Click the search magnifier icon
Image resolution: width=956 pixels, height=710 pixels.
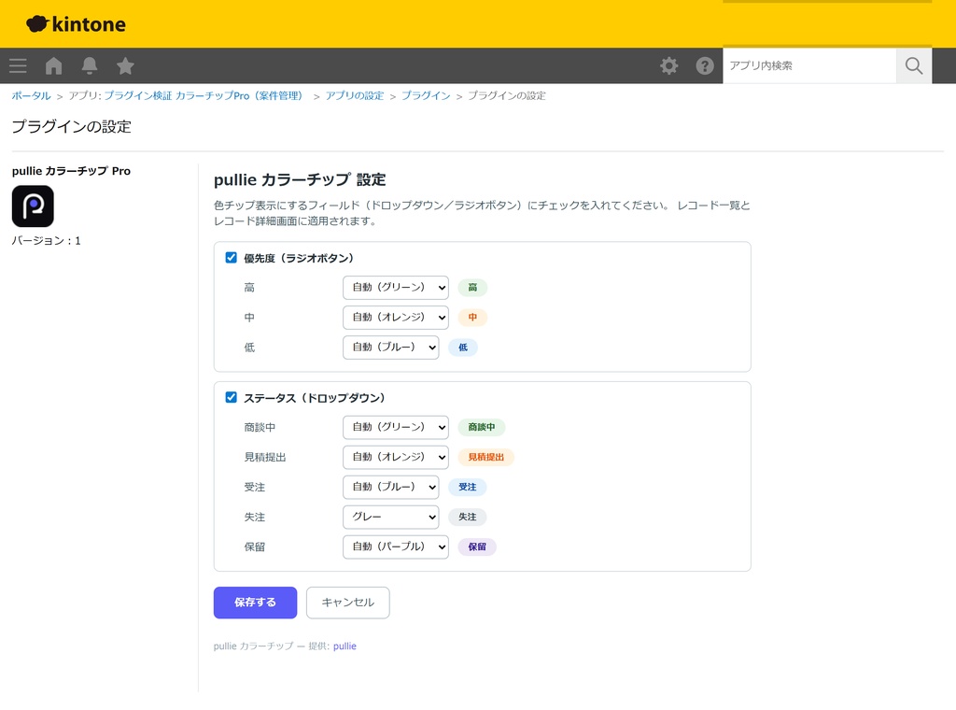tap(913, 66)
